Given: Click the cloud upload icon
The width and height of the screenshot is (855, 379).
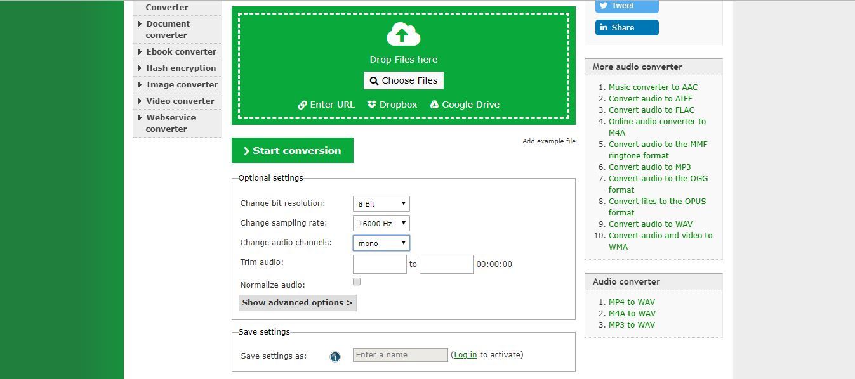Looking at the screenshot, I should point(404,34).
